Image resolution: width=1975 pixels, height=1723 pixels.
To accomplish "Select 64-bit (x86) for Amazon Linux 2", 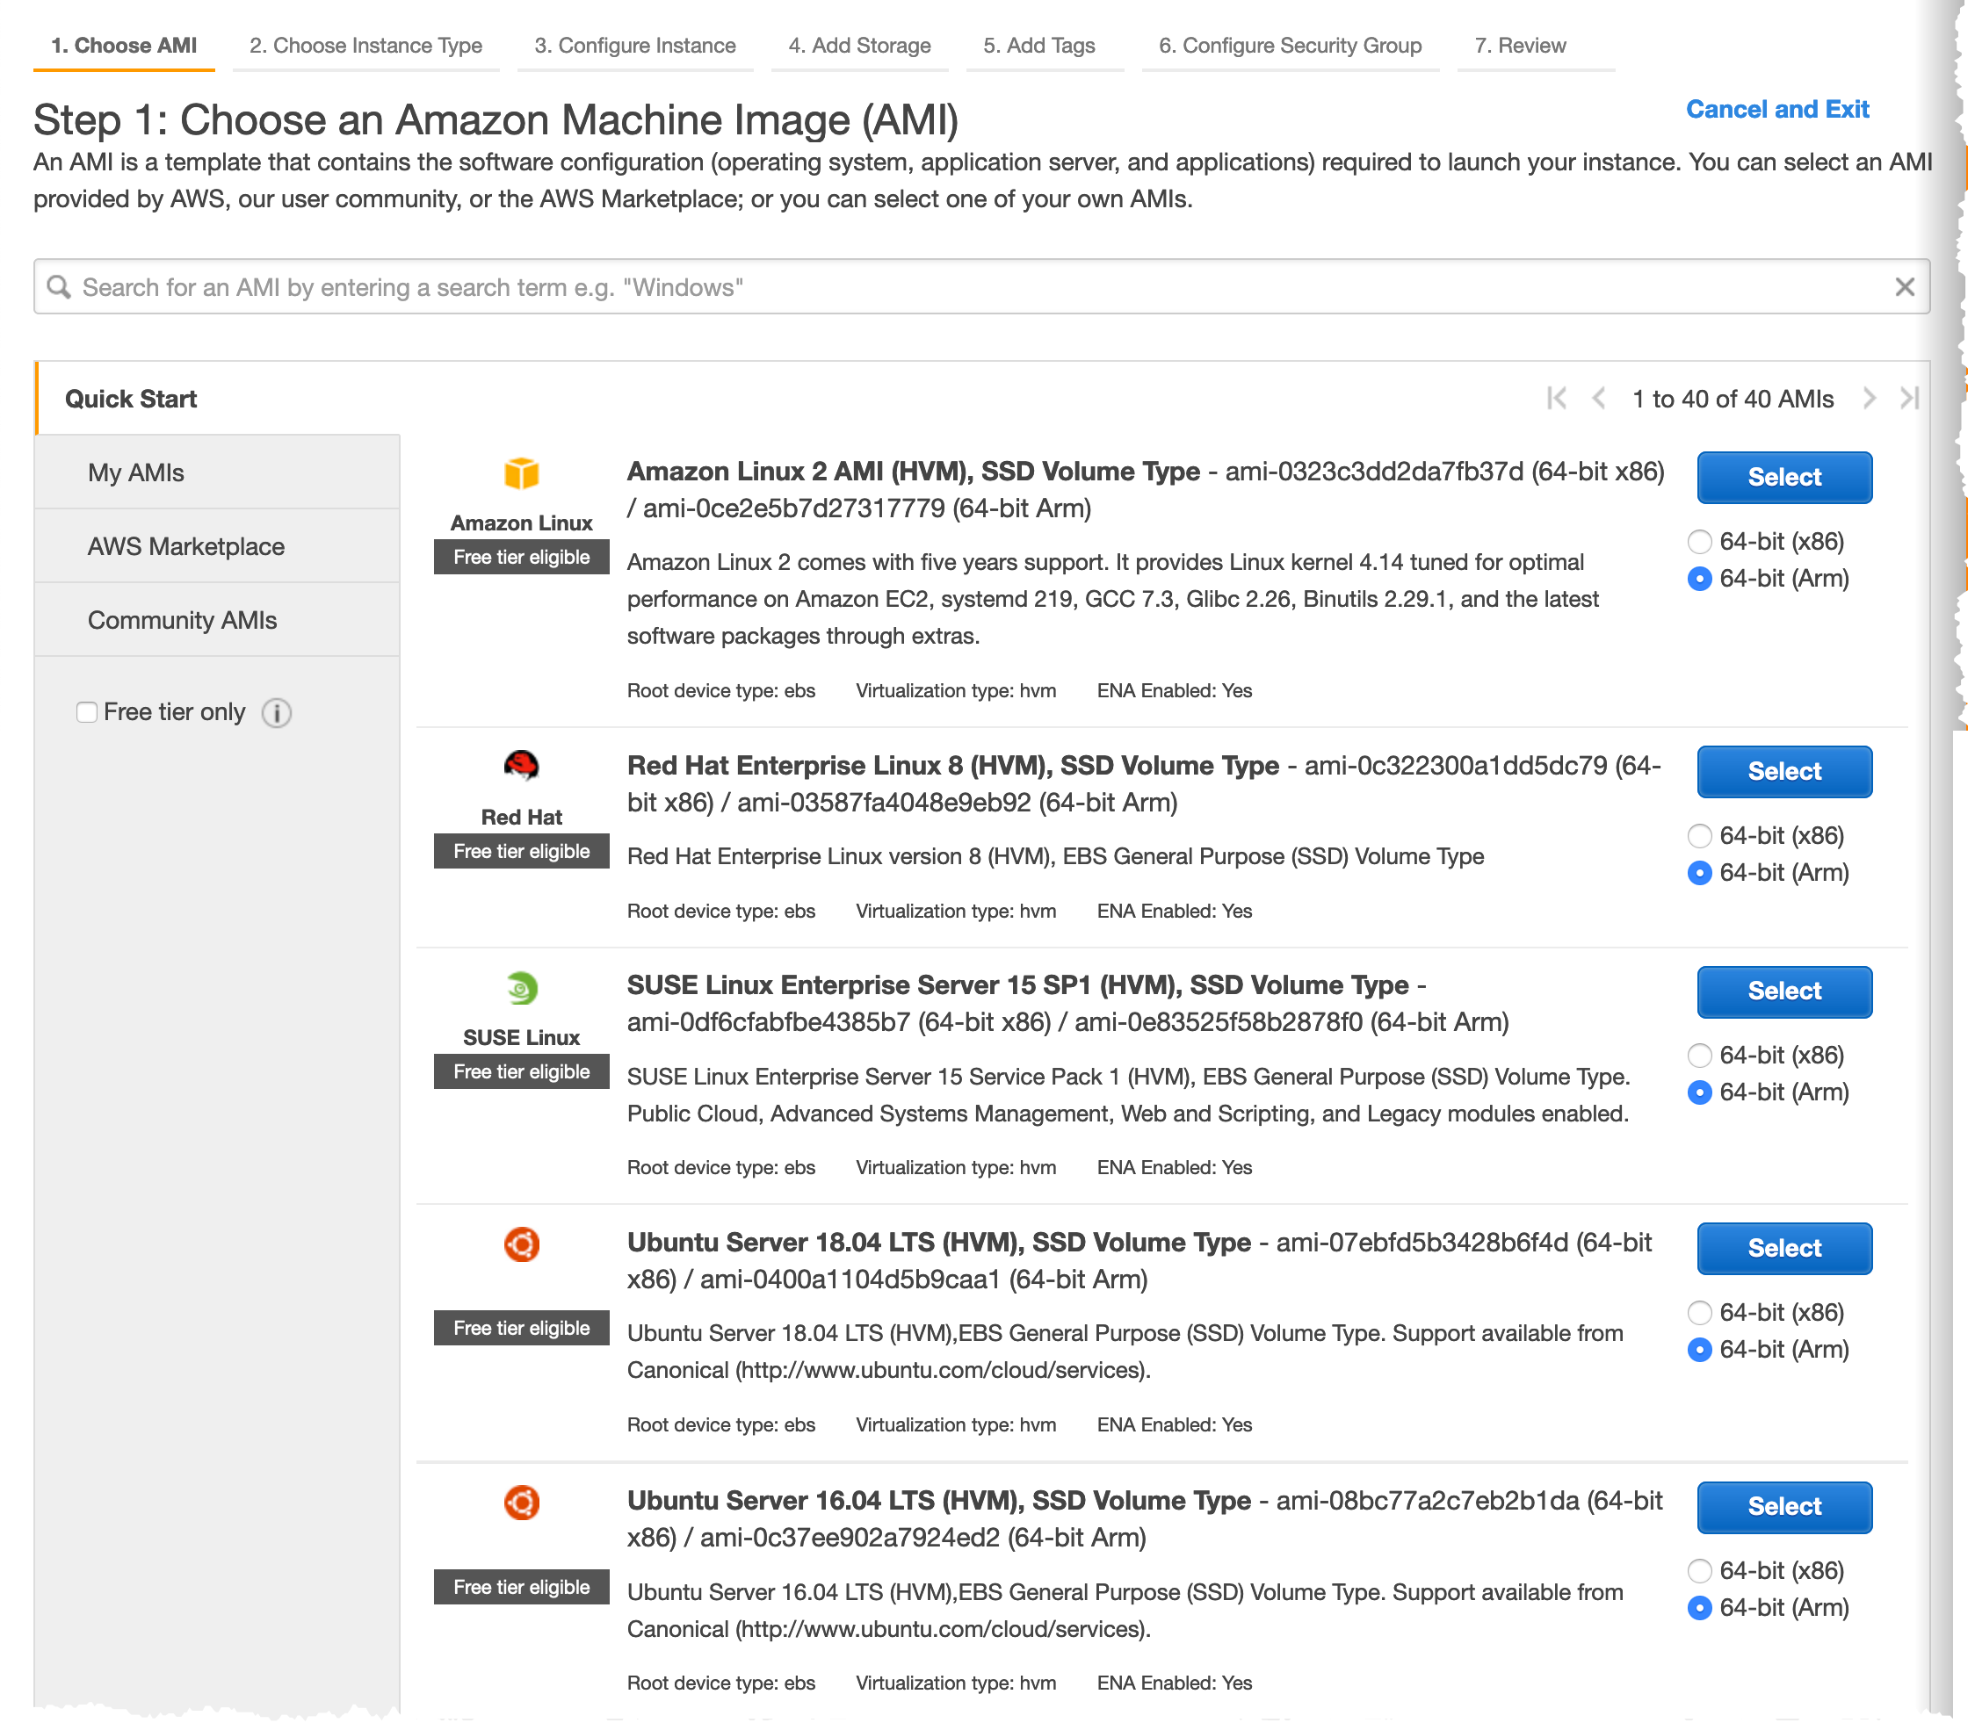I will coord(1699,541).
